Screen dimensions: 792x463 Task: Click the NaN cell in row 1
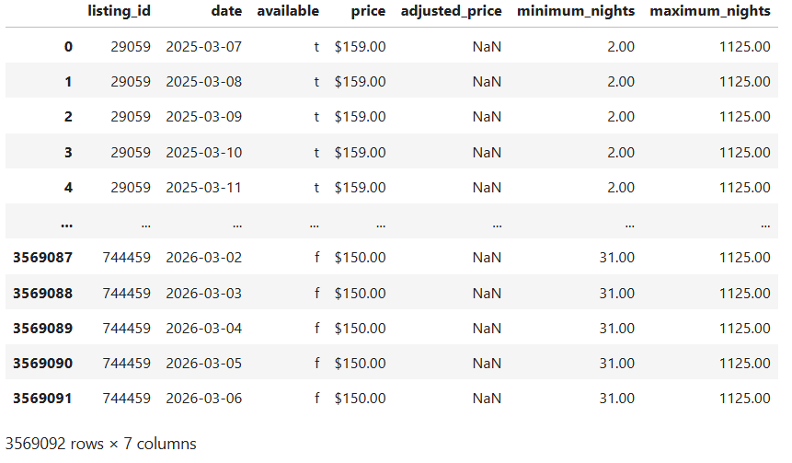(487, 81)
